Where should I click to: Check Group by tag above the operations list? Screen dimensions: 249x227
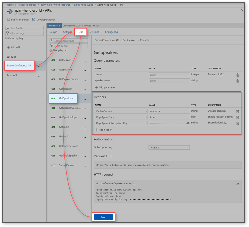point(51,51)
